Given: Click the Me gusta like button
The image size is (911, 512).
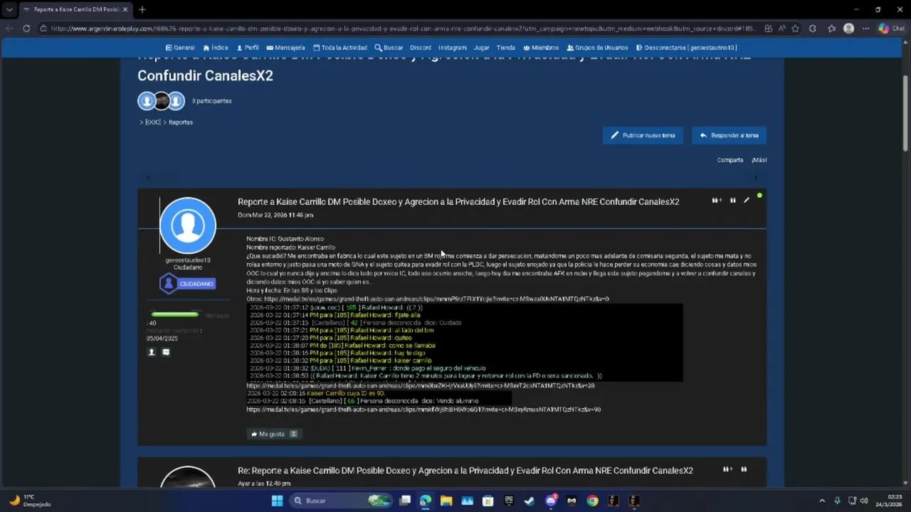Looking at the screenshot, I should pyautogui.click(x=273, y=434).
